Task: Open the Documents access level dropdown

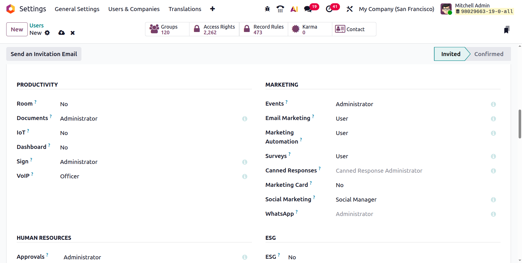Action: (x=149, y=119)
